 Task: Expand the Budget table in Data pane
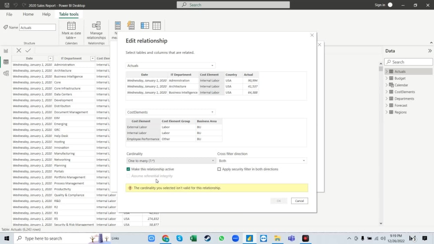386,78
